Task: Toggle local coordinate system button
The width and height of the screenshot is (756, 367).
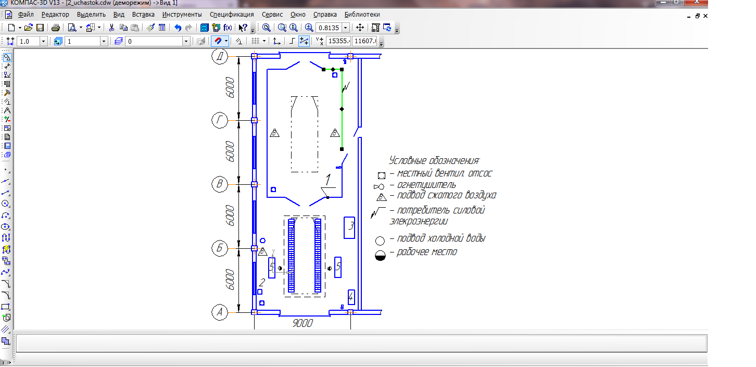Action: 276,41
